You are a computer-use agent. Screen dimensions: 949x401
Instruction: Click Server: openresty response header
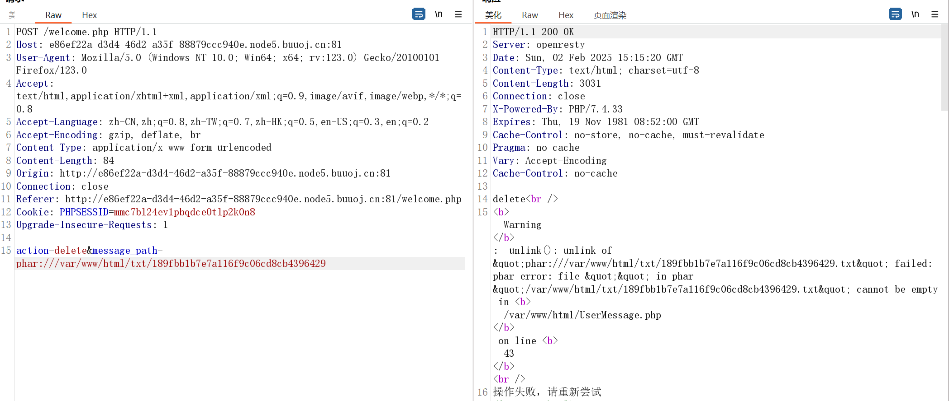tap(539, 45)
